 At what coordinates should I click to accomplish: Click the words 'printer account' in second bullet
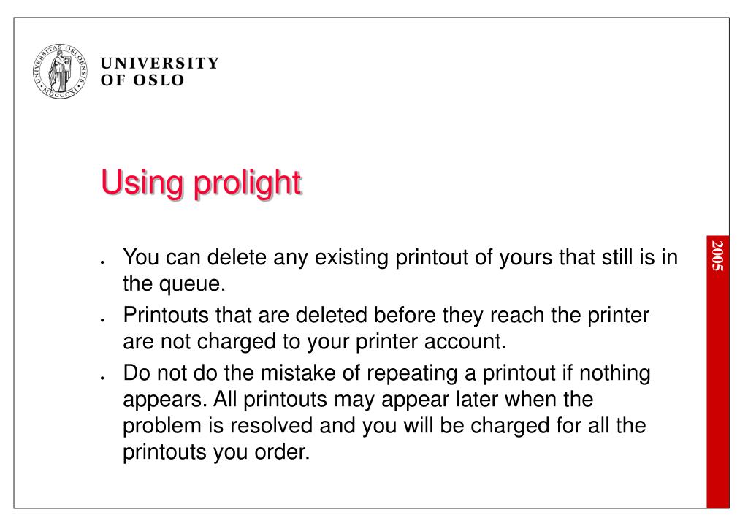pos(428,342)
